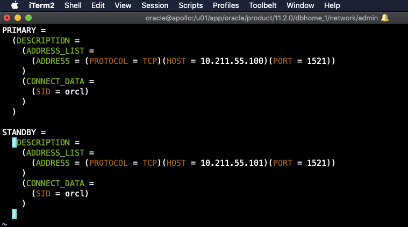Image resolution: width=408 pixels, height=227 pixels.
Task: Open the Scripts menu
Action: (x=190, y=5)
